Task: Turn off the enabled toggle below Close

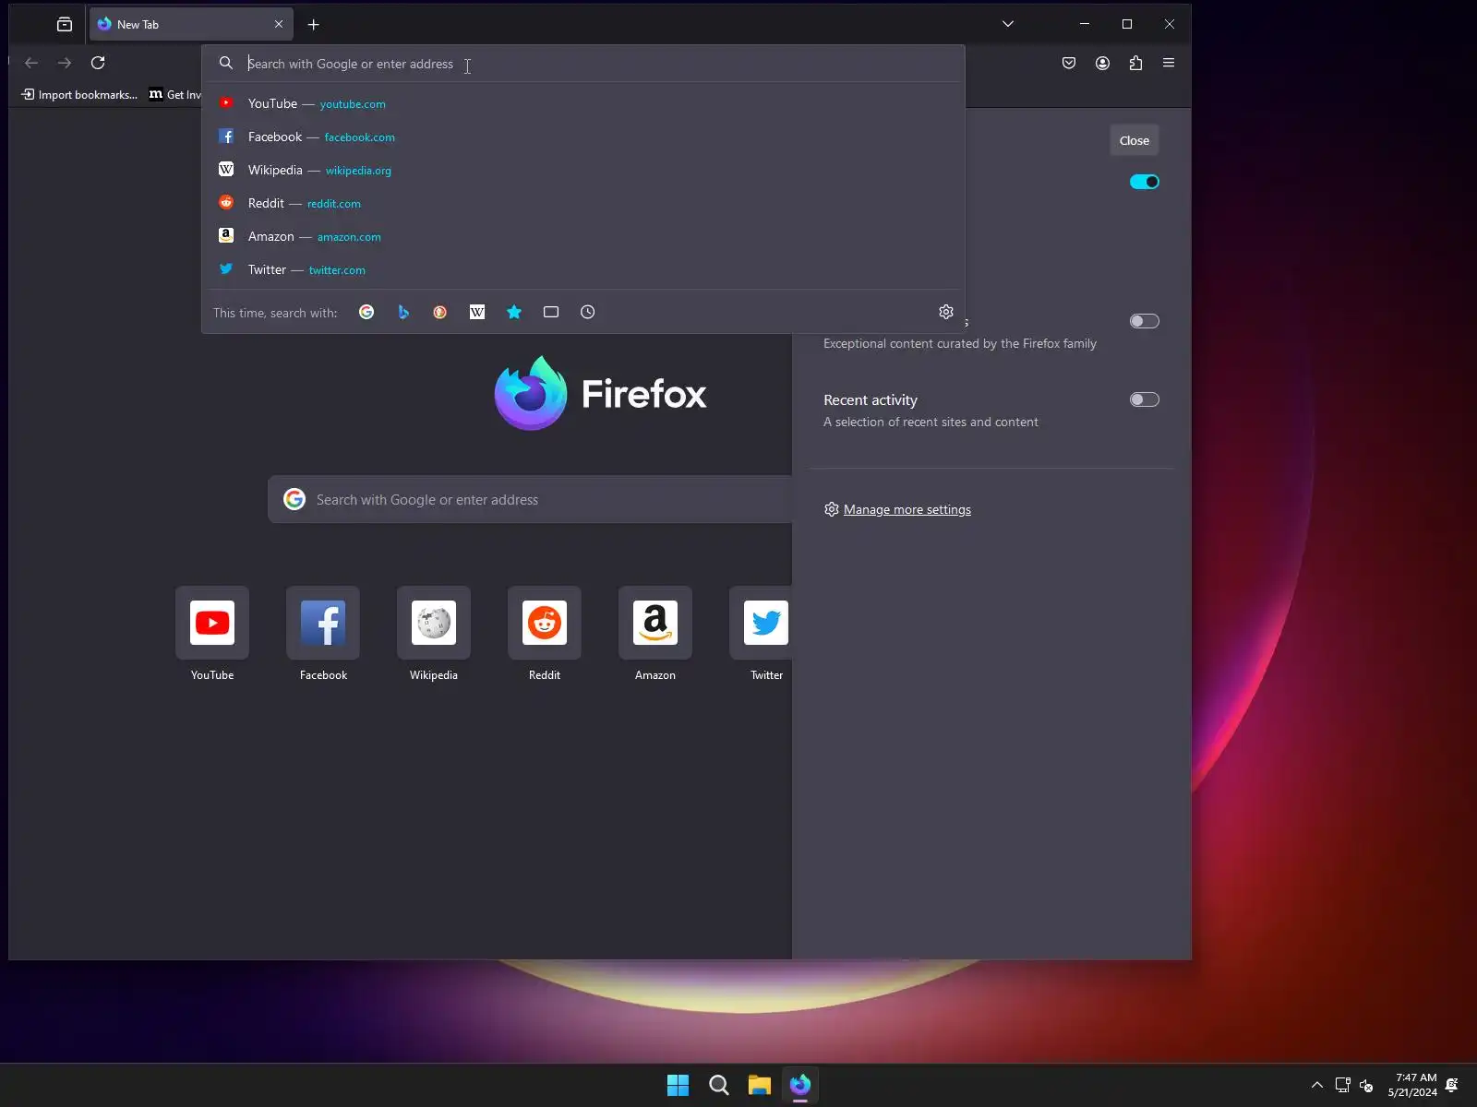Action: pos(1145,182)
